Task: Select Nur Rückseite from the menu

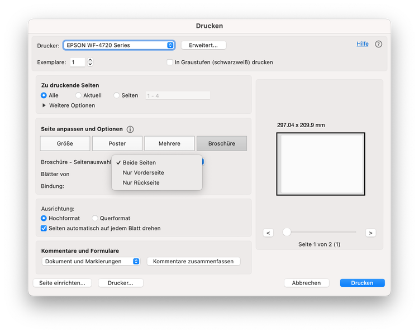Action: [141, 182]
